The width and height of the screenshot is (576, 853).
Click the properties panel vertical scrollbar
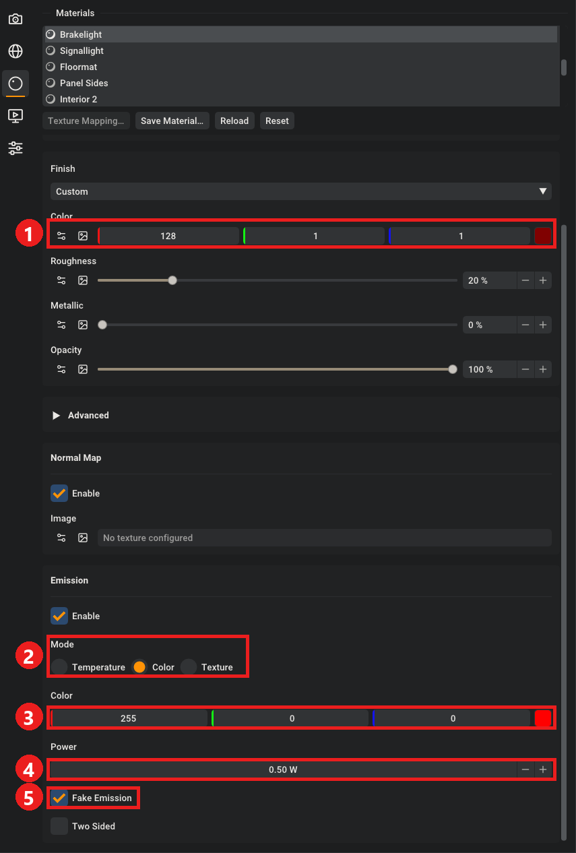(x=564, y=532)
